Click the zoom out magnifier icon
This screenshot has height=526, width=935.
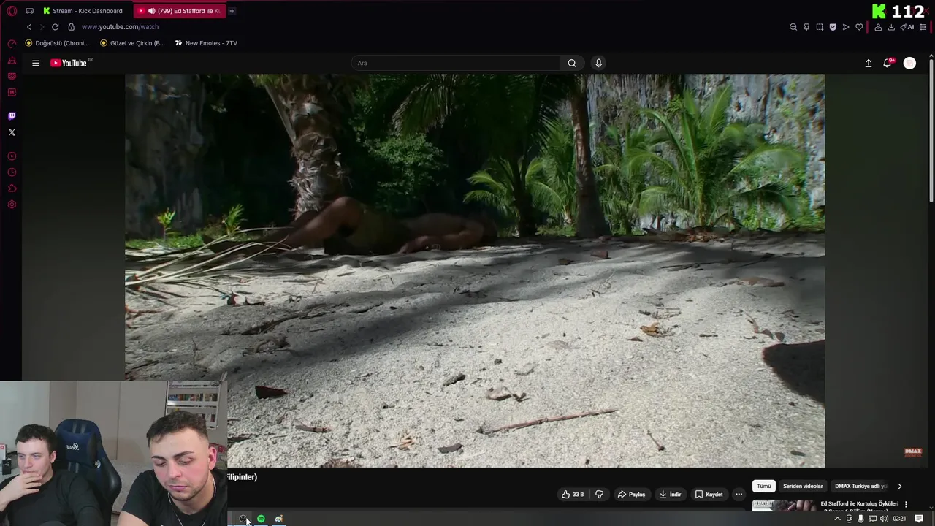coord(793,27)
